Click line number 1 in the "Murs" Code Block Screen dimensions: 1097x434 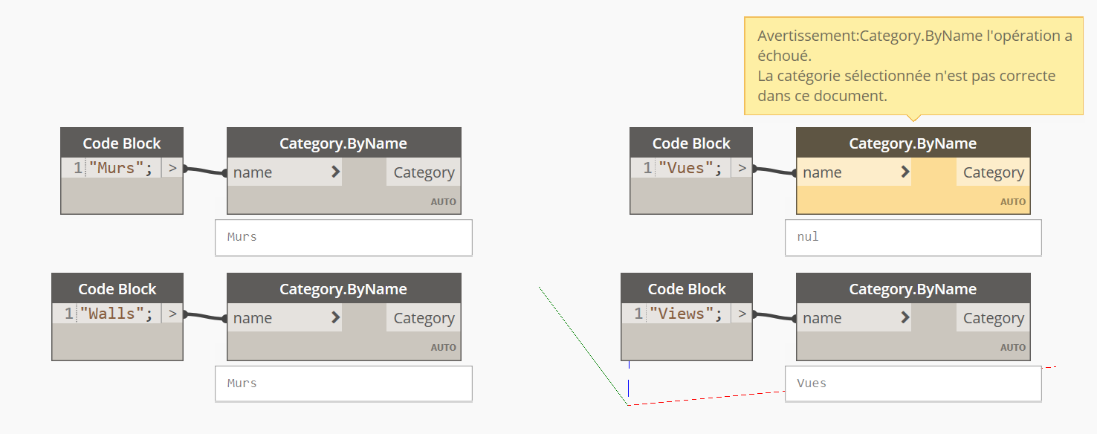(x=78, y=168)
